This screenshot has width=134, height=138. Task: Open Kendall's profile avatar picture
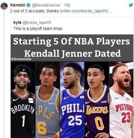click(x=4, y=6)
